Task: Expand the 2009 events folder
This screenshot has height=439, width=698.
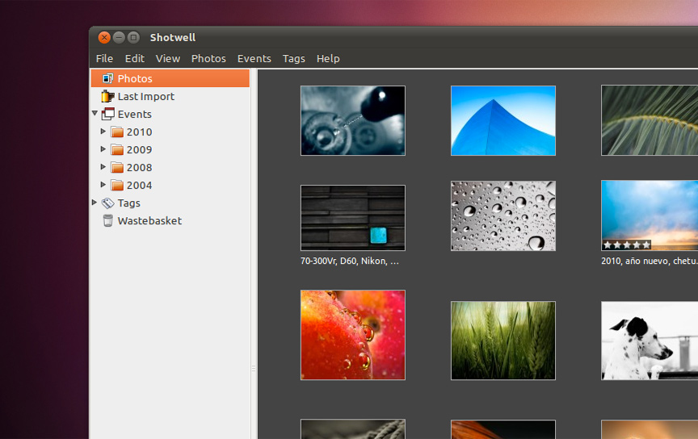Action: [x=103, y=149]
